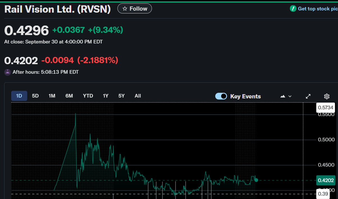Select the 1D range tab

(19, 96)
